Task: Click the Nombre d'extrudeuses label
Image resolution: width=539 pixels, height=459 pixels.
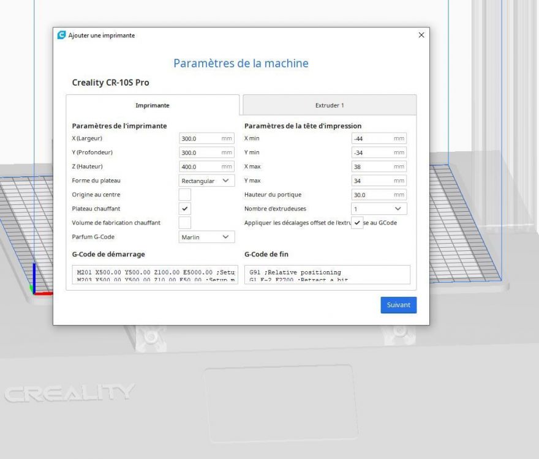Action: [x=275, y=209]
